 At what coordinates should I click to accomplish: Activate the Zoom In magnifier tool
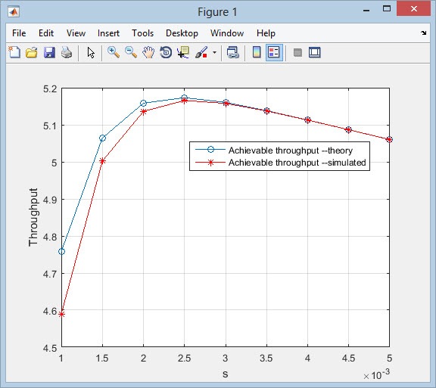114,52
